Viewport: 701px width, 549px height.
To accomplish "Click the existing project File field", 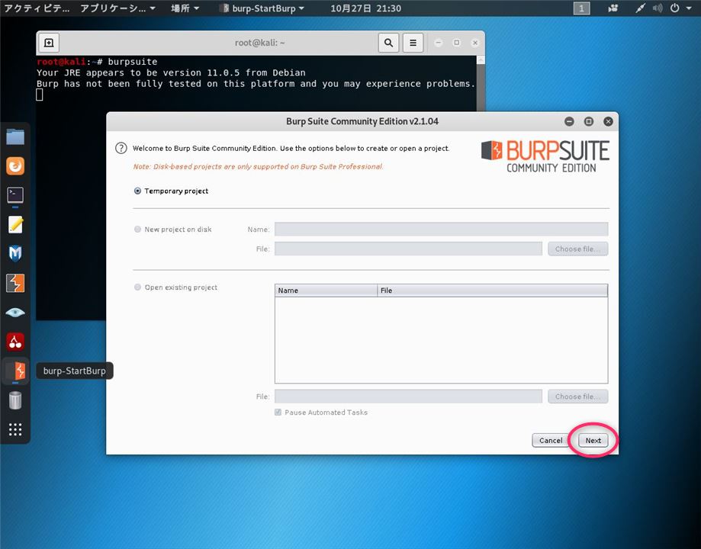I will pyautogui.click(x=408, y=396).
